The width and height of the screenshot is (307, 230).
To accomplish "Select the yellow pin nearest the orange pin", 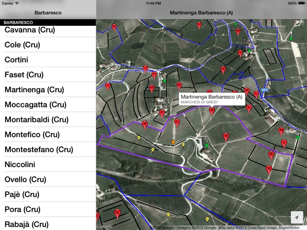I will click(183, 145).
